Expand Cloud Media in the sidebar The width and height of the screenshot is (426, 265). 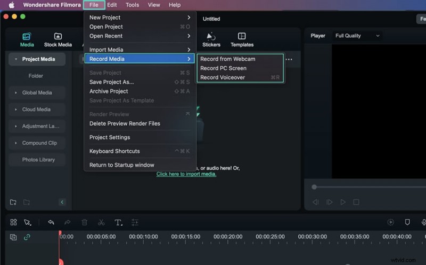click(x=16, y=110)
